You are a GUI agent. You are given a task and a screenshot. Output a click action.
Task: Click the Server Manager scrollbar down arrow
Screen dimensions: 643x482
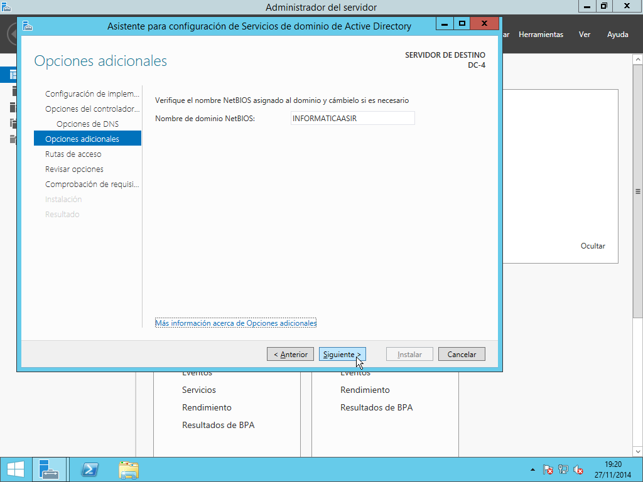point(638,452)
